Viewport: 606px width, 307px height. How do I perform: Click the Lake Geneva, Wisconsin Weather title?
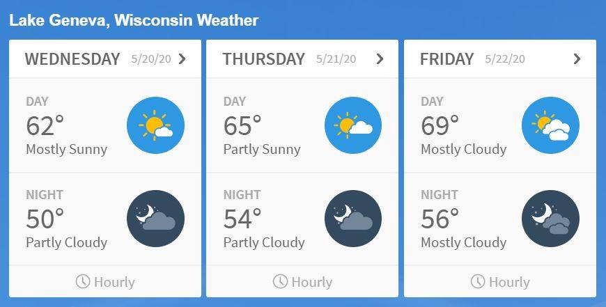(134, 20)
